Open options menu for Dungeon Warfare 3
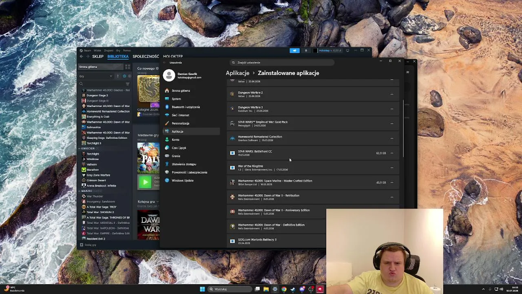The width and height of the screenshot is (522, 294). pyautogui.click(x=392, y=109)
